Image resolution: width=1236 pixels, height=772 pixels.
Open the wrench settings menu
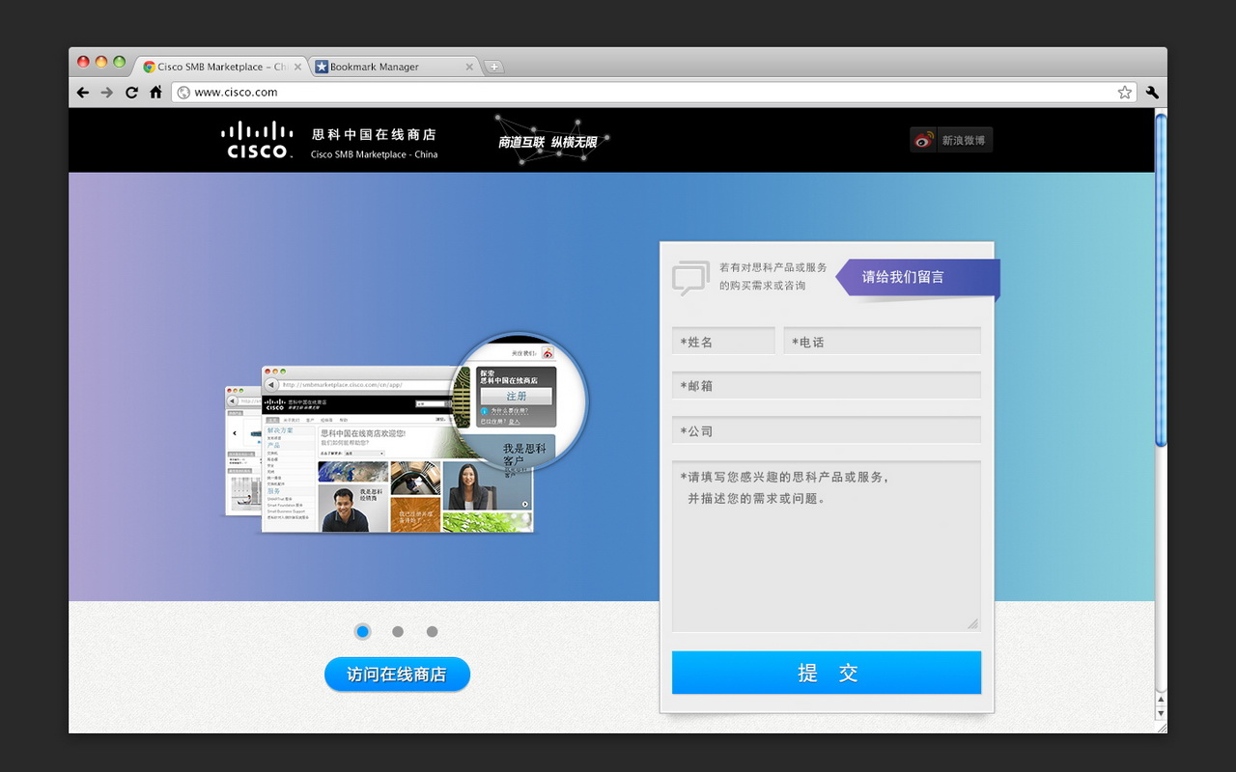[1151, 93]
